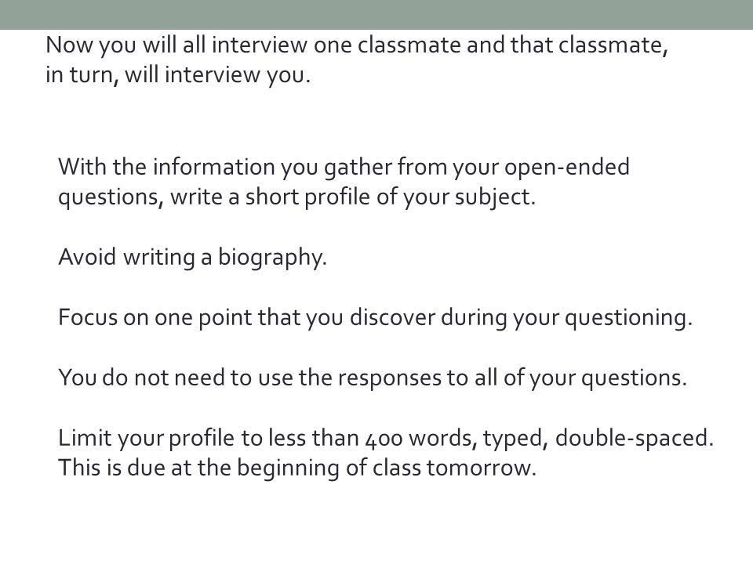Click the word "Focus" starting the fourth paragraph
The width and height of the screenshot is (753, 564).
pos(88,317)
